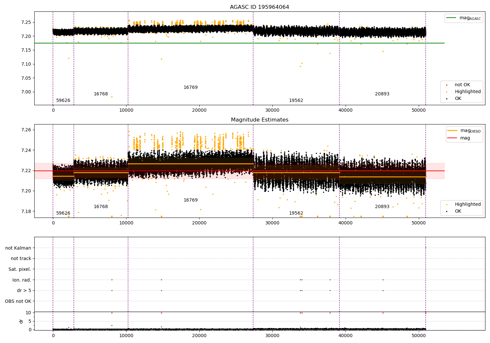
Task: Click the 'dr > 5' row label
Action: click(x=24, y=291)
